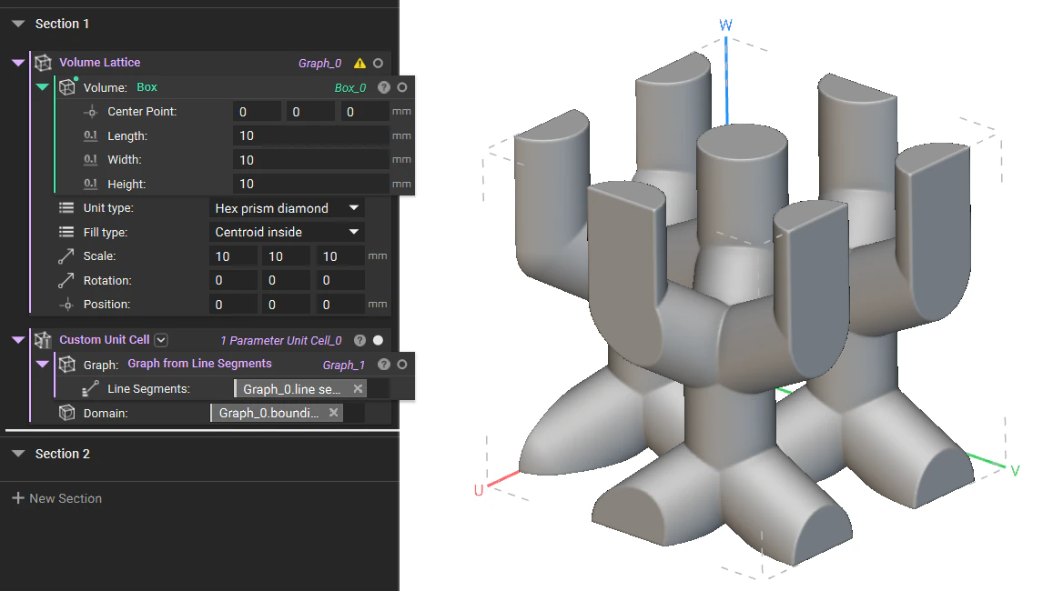Click the numeric 0.1 icon beside Length
The height and width of the screenshot is (591, 1053).
90,135
